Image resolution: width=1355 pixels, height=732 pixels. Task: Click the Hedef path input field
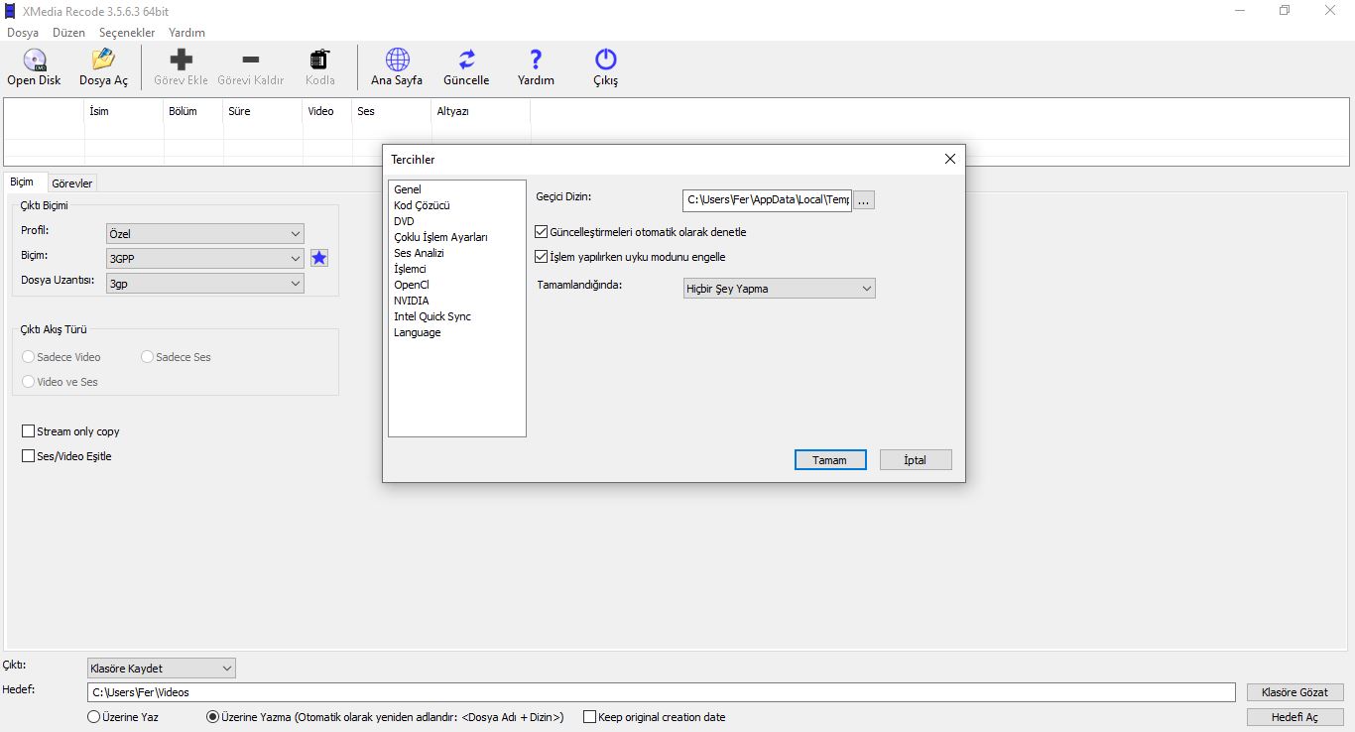pyautogui.click(x=662, y=692)
